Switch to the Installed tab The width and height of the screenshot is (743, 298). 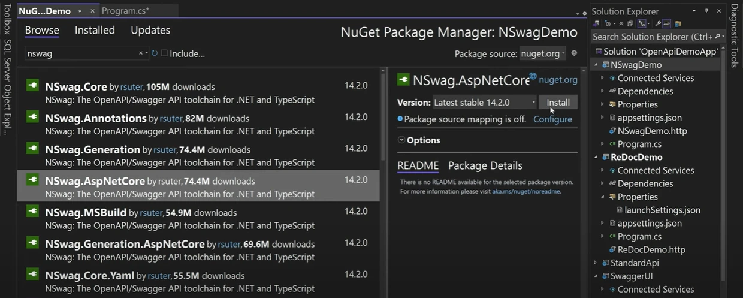(95, 30)
